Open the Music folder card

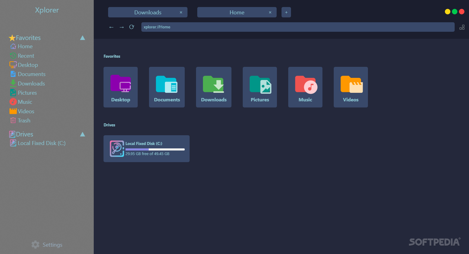click(x=305, y=87)
